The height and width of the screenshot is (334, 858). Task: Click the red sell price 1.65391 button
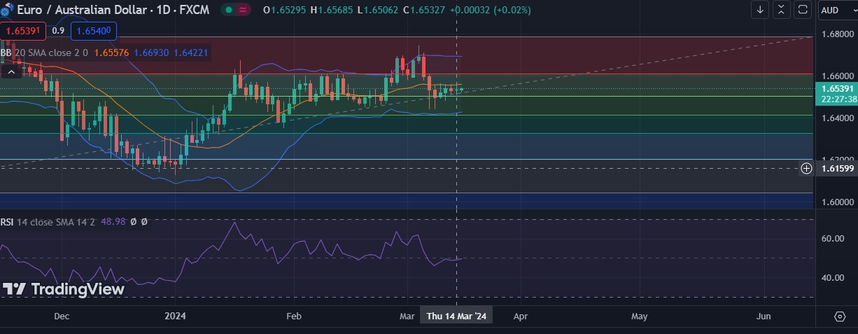(23, 31)
